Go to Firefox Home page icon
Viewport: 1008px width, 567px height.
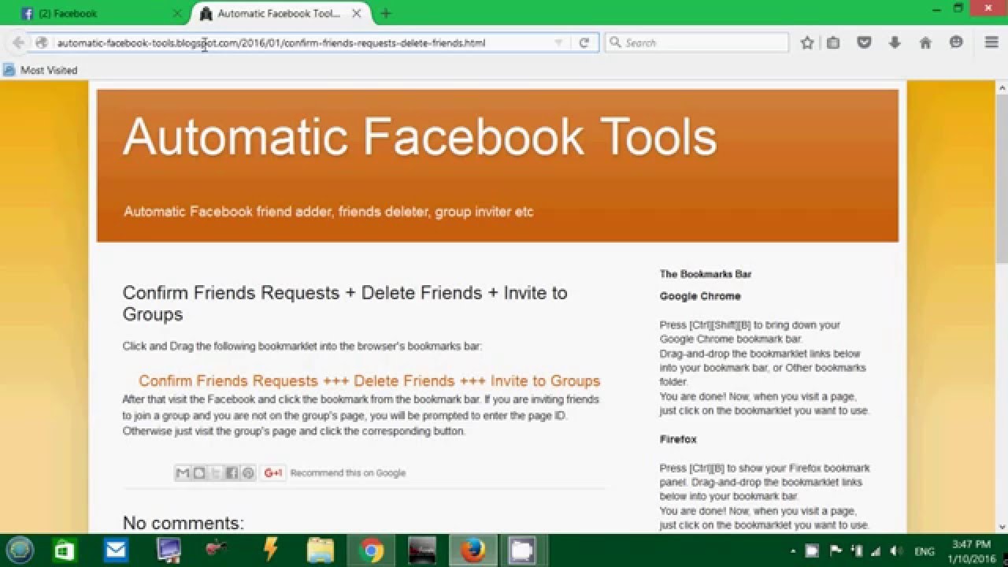pyautogui.click(x=925, y=43)
